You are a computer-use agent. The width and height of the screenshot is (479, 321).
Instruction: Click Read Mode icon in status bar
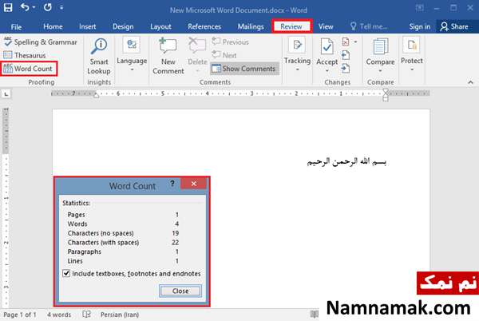(x=314, y=314)
